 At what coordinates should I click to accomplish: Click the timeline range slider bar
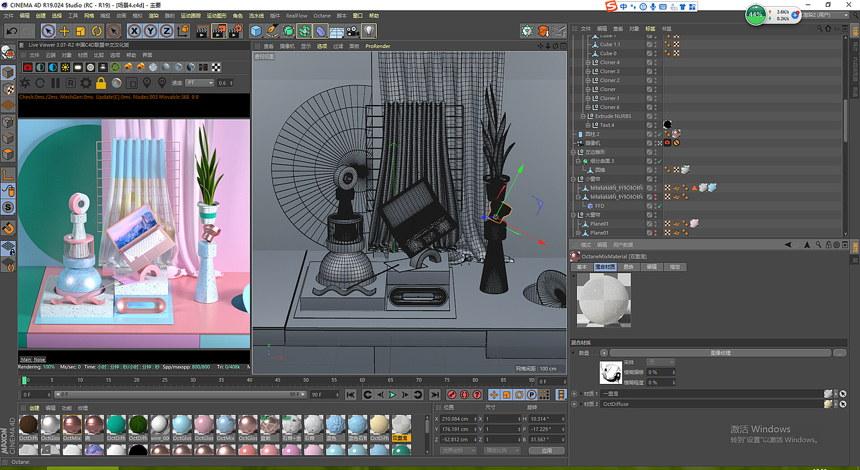181,395
